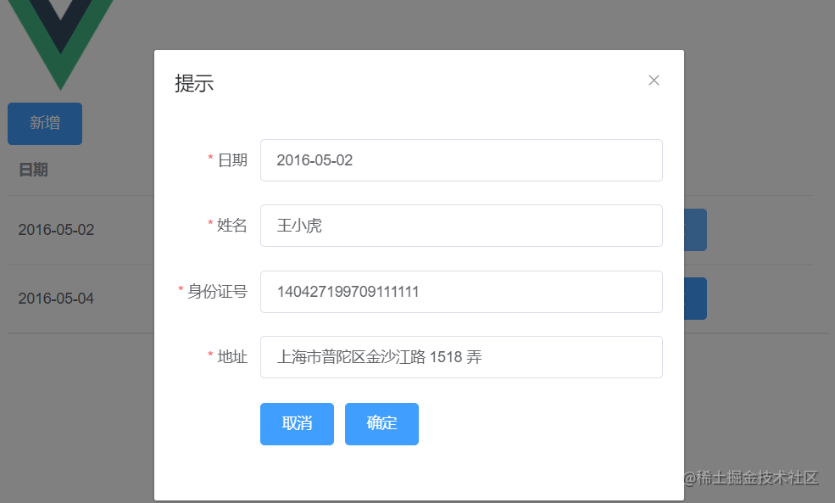Click the 地址 field with 上海市普陀区 address

coord(461,357)
